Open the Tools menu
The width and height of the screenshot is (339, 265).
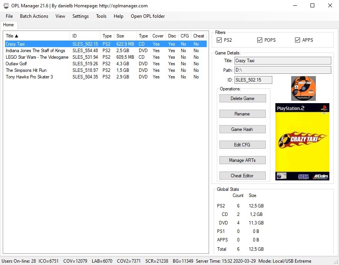point(101,16)
